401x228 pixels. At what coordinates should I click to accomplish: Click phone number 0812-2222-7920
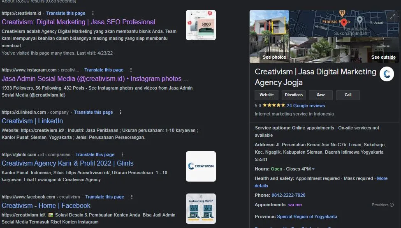point(288,195)
